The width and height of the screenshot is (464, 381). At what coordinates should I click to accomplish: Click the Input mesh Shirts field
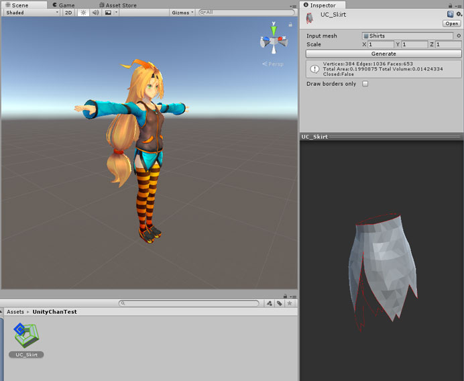[x=407, y=36]
